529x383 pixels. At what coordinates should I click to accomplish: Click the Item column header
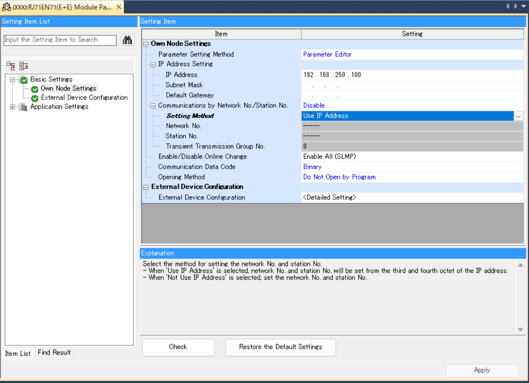[x=221, y=34]
